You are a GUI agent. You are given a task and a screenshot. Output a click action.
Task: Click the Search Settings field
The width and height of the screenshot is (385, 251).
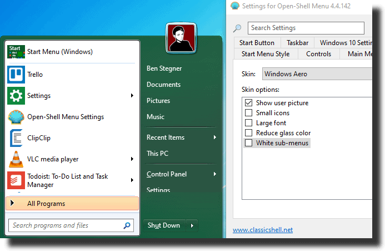(306, 28)
